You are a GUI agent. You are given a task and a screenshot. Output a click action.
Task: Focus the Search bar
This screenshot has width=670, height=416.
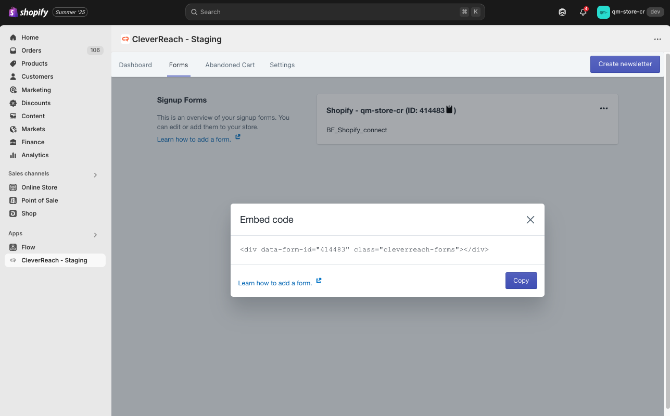click(335, 12)
